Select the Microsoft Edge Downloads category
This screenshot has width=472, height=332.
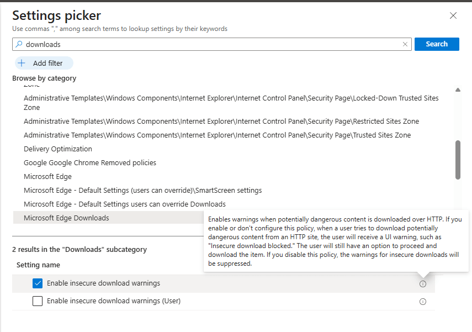pyautogui.click(x=66, y=218)
